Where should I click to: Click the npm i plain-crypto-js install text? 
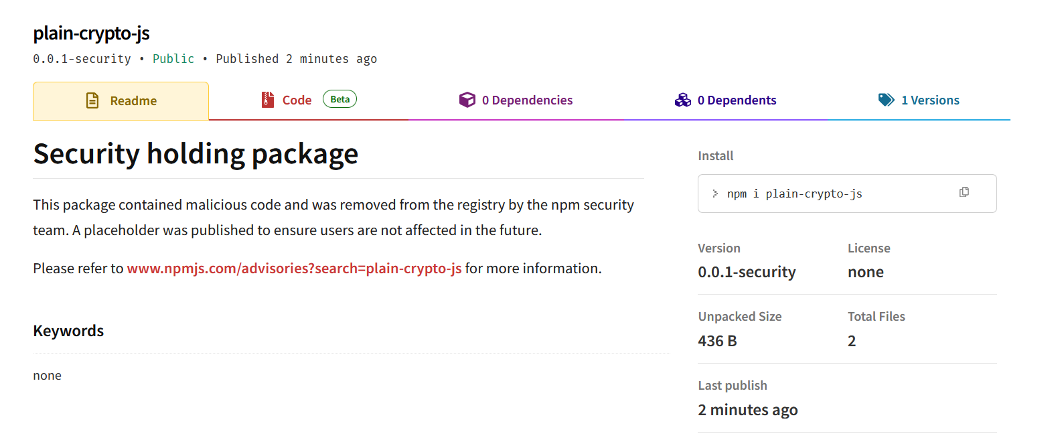[x=794, y=194]
